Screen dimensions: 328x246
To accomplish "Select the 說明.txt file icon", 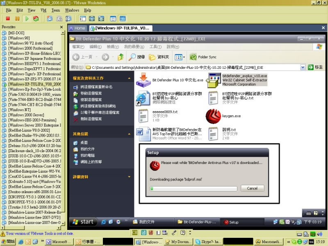I will coord(213,134).
